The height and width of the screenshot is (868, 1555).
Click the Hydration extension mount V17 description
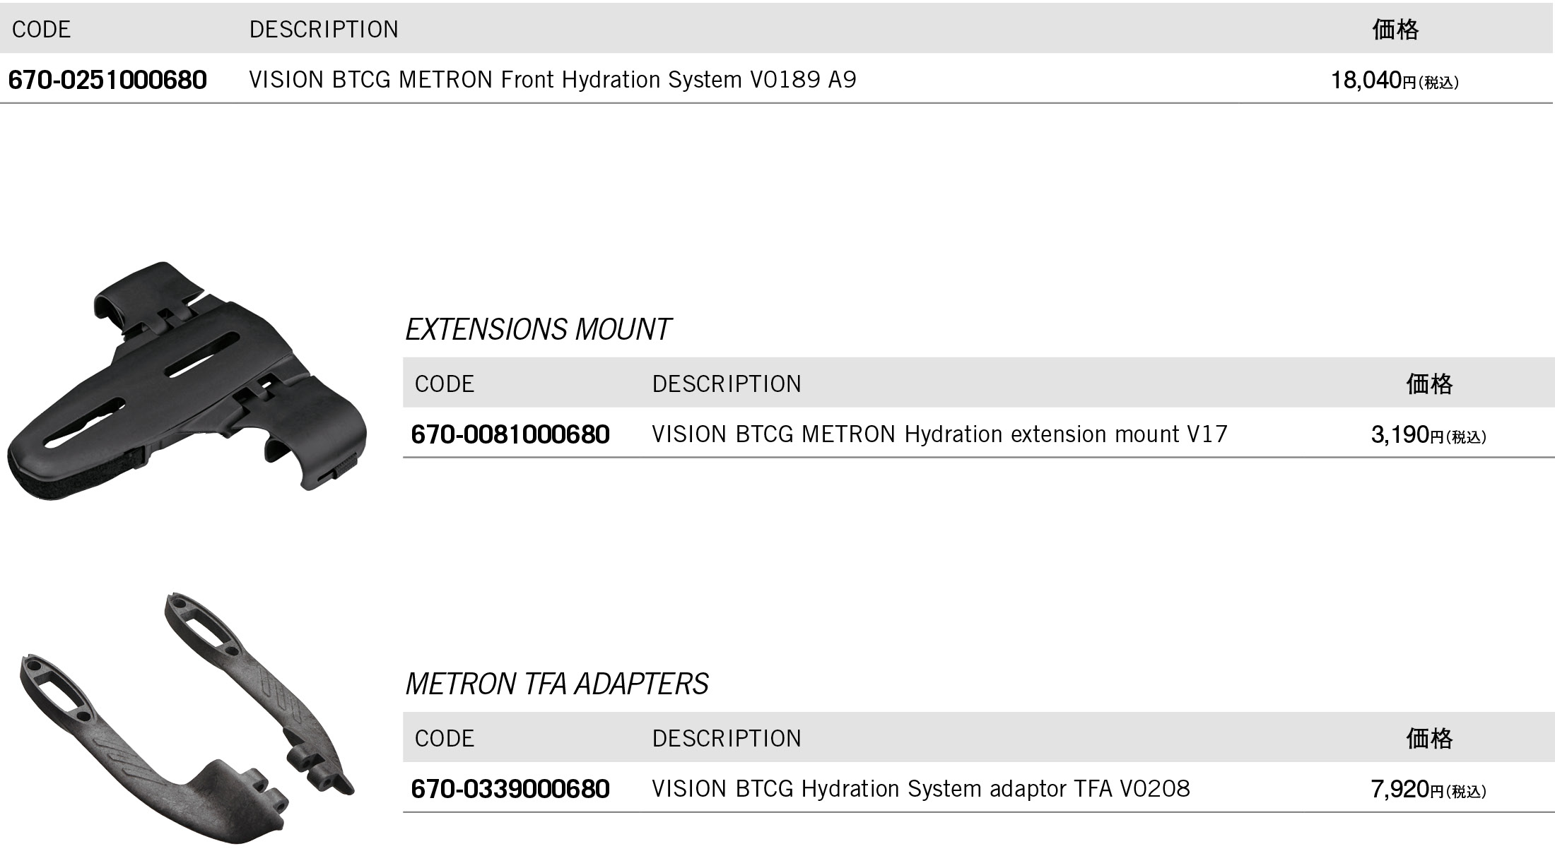point(940,434)
